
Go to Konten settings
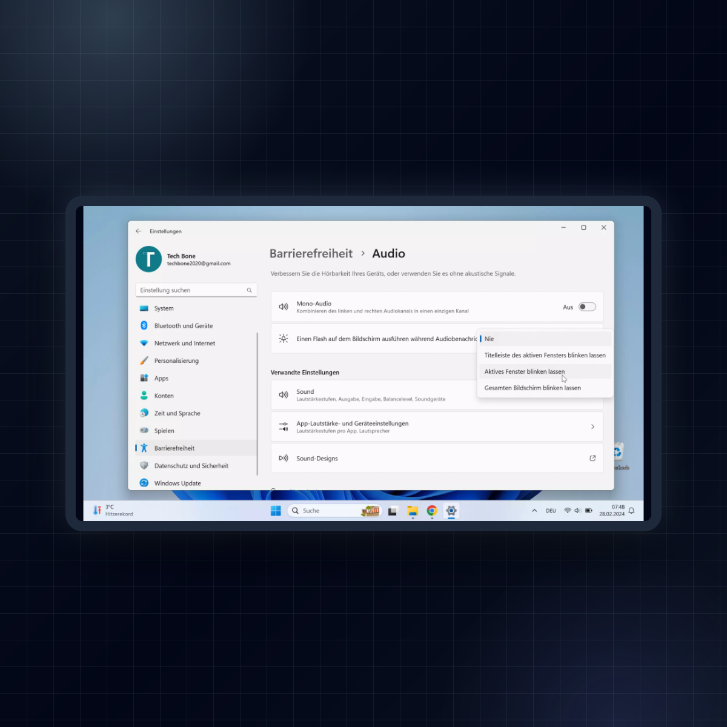point(196,396)
